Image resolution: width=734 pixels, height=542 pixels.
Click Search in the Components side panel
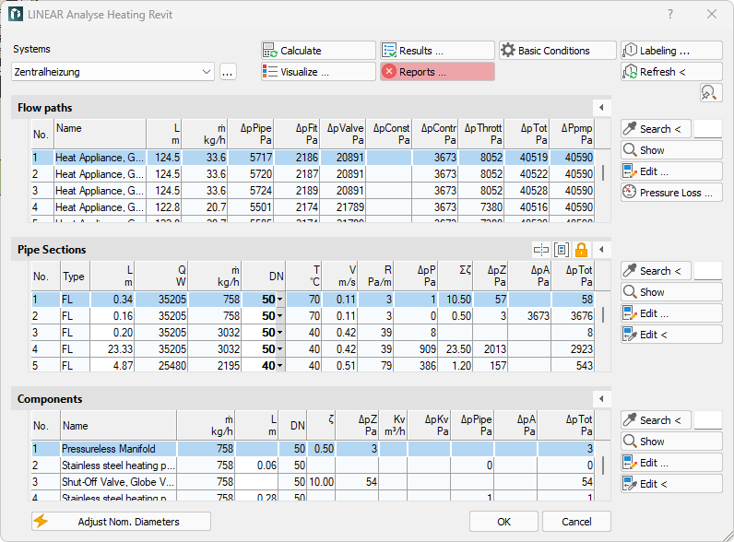[x=656, y=419]
